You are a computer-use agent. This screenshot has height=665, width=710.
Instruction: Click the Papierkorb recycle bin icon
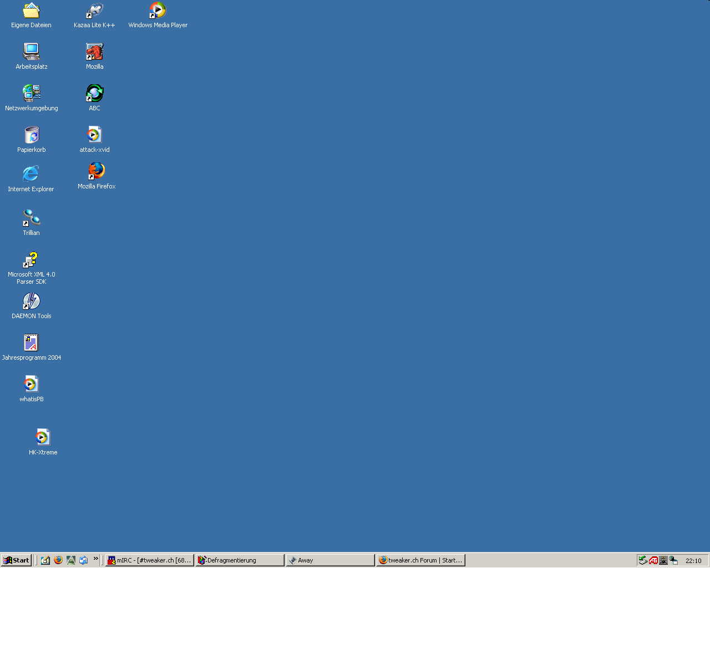click(x=32, y=135)
